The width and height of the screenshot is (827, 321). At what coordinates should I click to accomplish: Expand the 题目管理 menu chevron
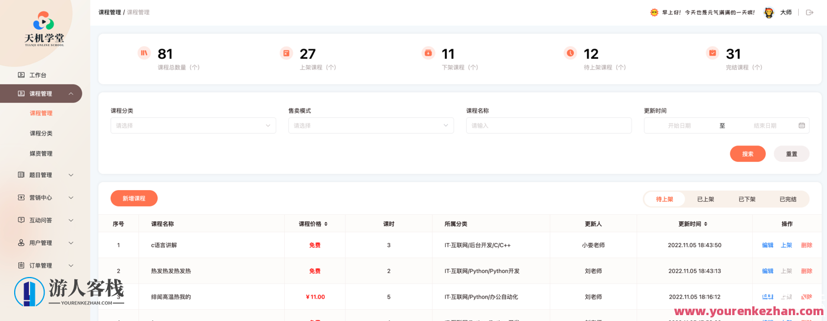coord(71,175)
